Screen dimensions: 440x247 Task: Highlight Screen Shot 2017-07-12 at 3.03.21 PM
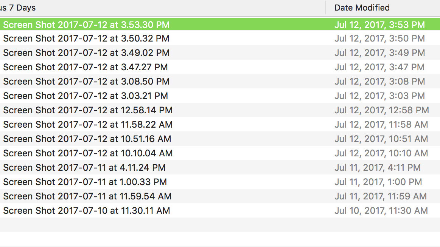click(x=86, y=96)
